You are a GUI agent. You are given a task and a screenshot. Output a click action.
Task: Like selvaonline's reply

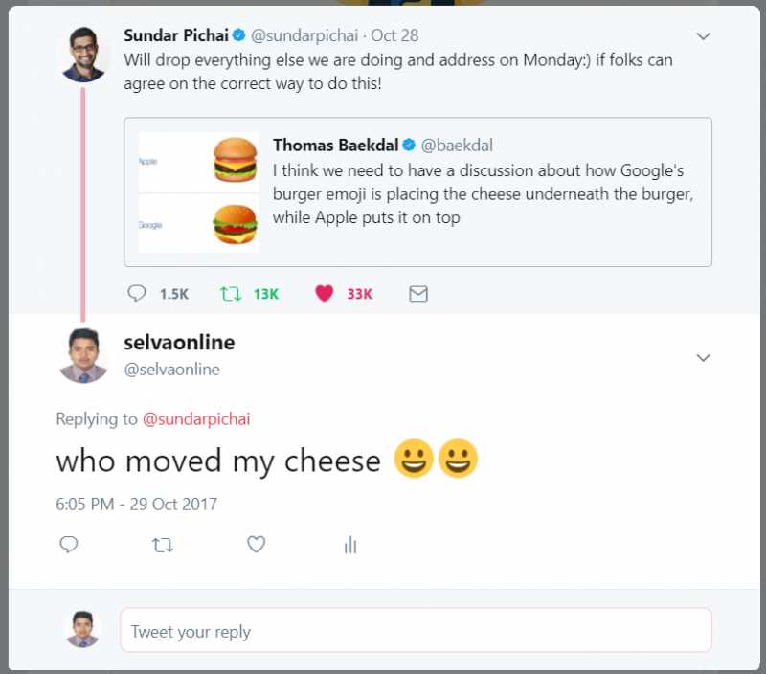click(256, 545)
